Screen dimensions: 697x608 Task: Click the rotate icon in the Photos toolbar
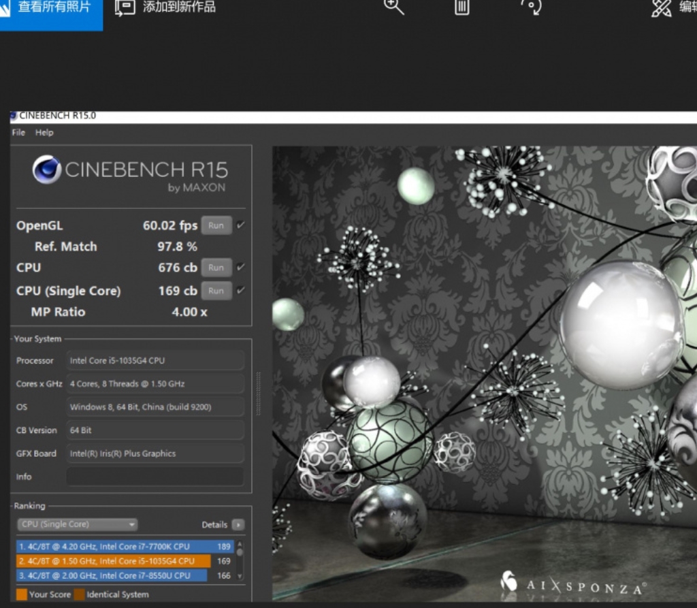pos(532,7)
